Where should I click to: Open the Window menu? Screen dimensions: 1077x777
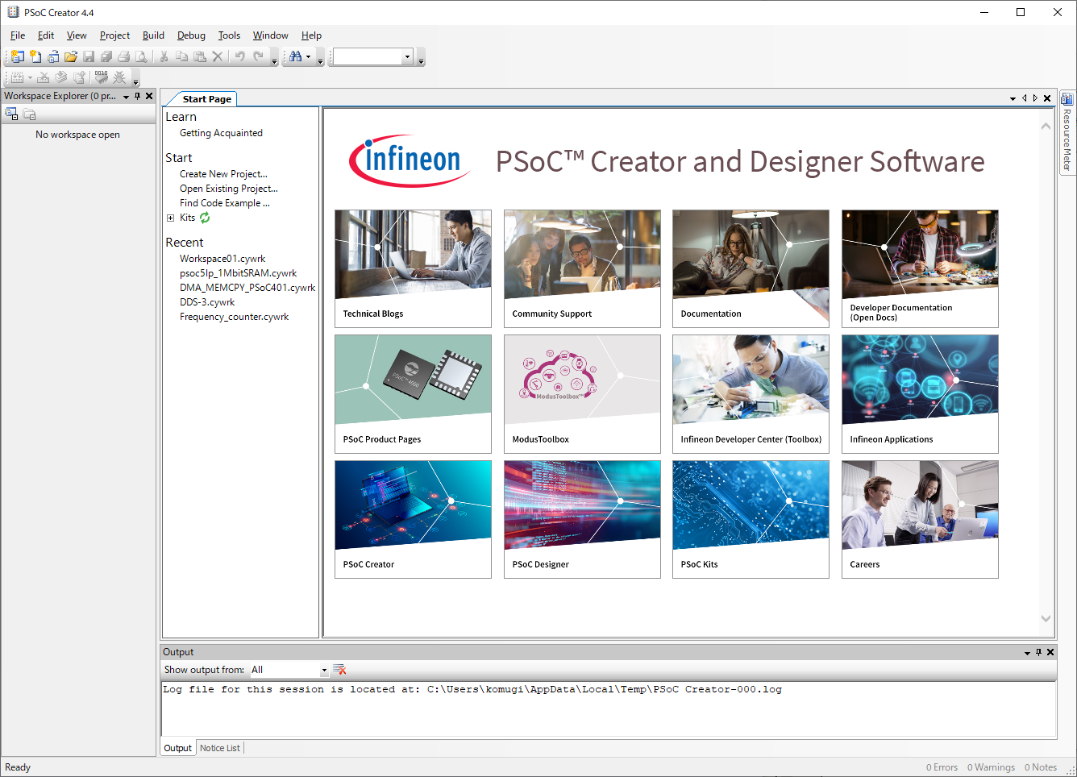click(270, 35)
